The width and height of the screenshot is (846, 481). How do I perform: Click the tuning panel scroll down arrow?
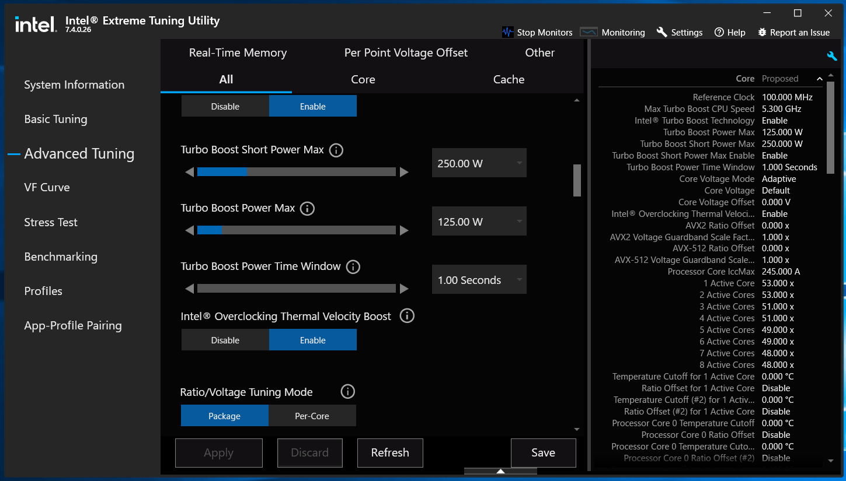click(x=577, y=430)
